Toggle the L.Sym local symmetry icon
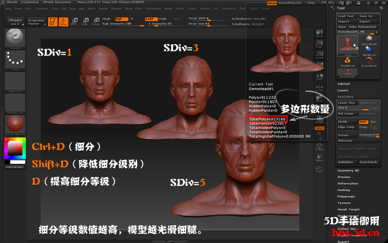The height and width of the screenshot is (243, 388). 319,88
